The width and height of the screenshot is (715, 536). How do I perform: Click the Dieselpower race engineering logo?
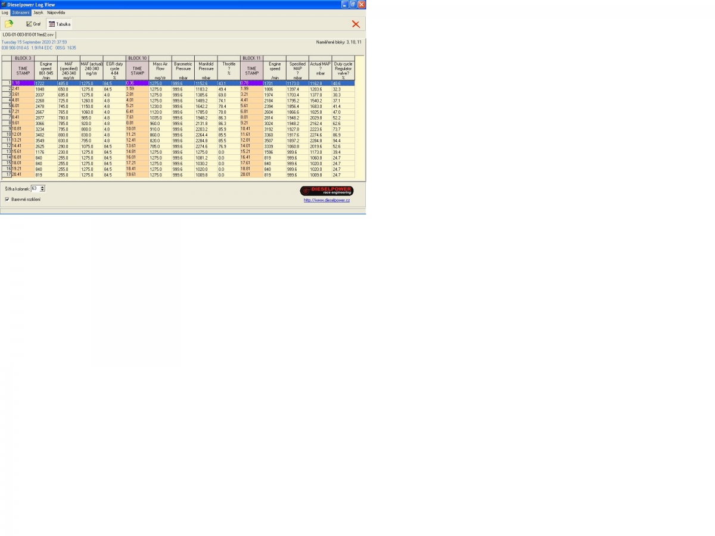(x=327, y=191)
